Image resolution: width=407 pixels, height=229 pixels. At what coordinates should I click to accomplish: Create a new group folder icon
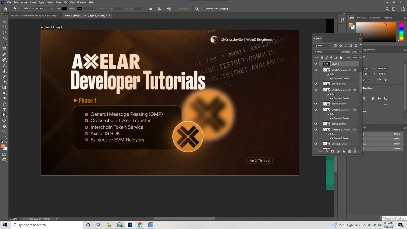pos(344,152)
